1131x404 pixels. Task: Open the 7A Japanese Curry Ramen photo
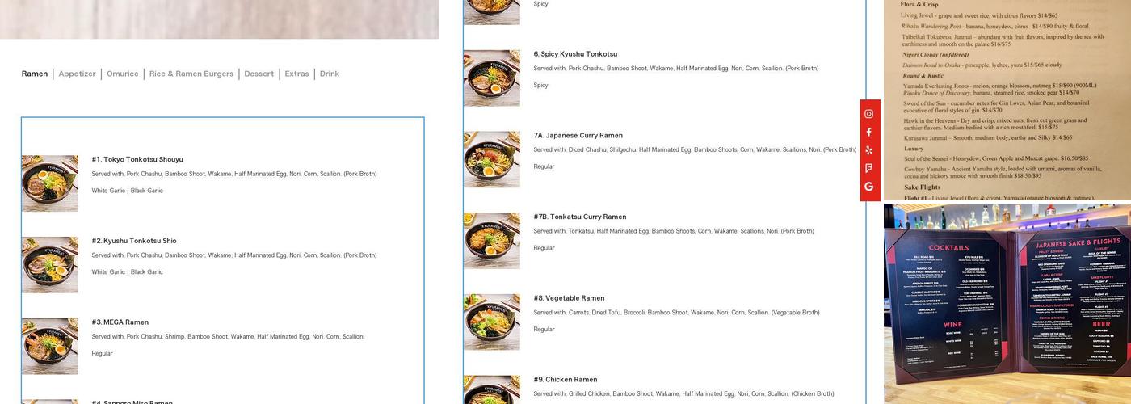[492, 160]
